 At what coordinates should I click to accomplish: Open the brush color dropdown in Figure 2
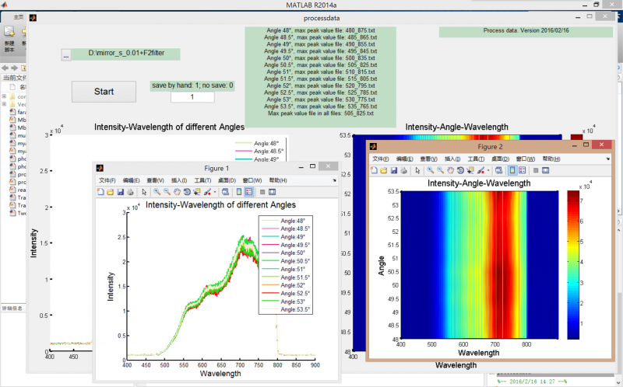coord(487,169)
